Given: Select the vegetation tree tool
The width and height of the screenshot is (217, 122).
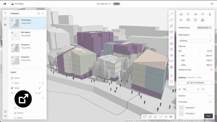Looking at the screenshot, I should click(171, 26).
